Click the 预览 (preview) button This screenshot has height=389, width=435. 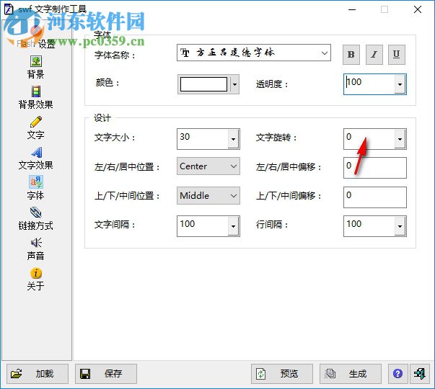pos(282,374)
